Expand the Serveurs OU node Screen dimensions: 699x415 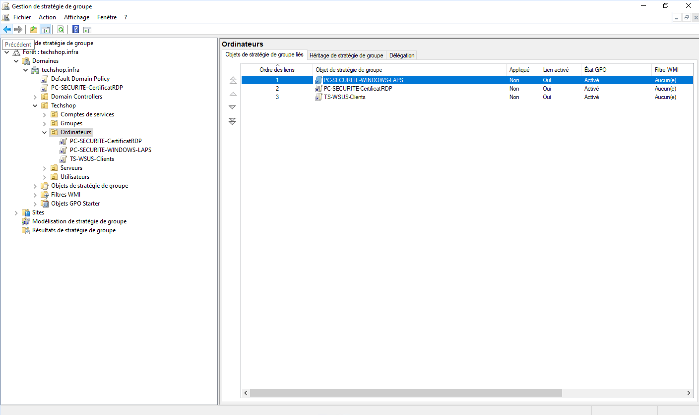click(x=45, y=168)
